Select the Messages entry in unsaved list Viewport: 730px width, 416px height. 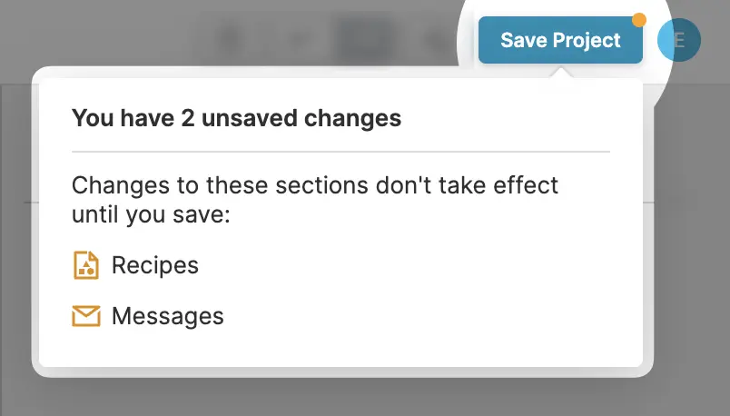(x=167, y=316)
